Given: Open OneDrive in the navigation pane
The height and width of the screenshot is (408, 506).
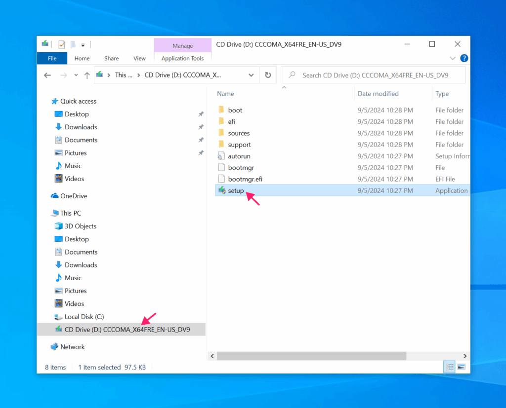Looking at the screenshot, I should (x=74, y=196).
